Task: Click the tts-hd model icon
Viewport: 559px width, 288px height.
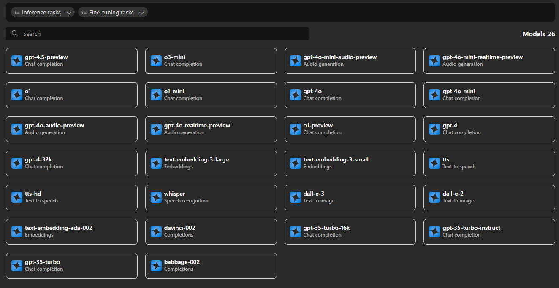Action: click(17, 197)
